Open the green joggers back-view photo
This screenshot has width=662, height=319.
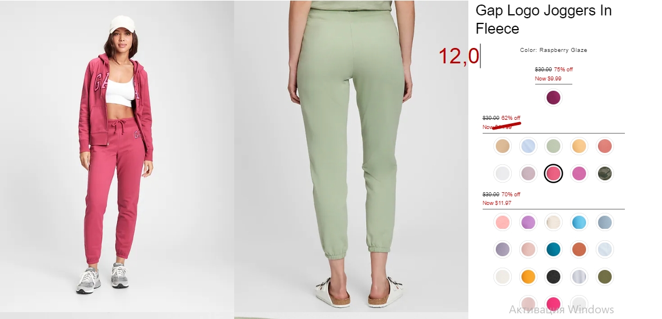[x=351, y=156]
